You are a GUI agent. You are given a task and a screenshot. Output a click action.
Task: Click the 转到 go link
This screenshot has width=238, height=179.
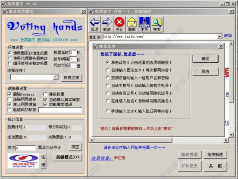tap(228, 36)
